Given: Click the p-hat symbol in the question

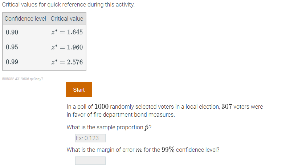Looking at the screenshot, I should pyautogui.click(x=146, y=127).
